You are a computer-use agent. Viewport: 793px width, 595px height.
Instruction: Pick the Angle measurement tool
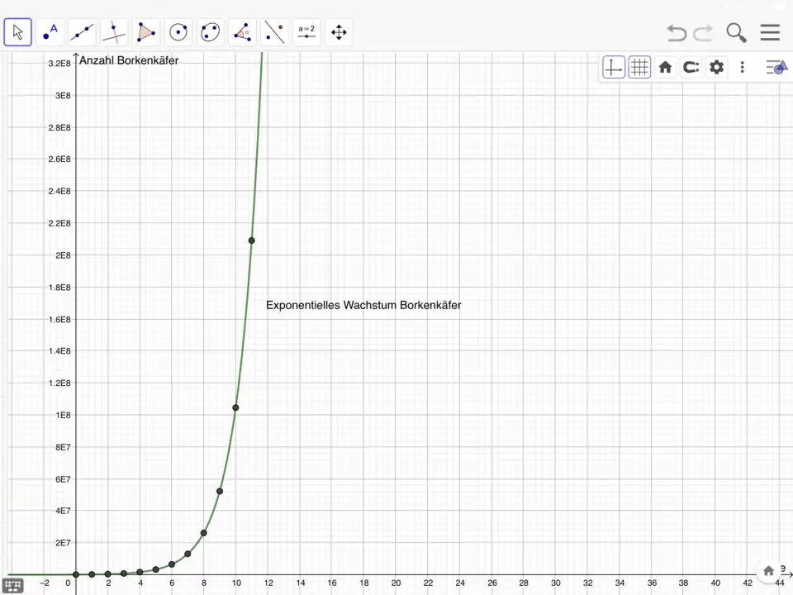coord(242,33)
